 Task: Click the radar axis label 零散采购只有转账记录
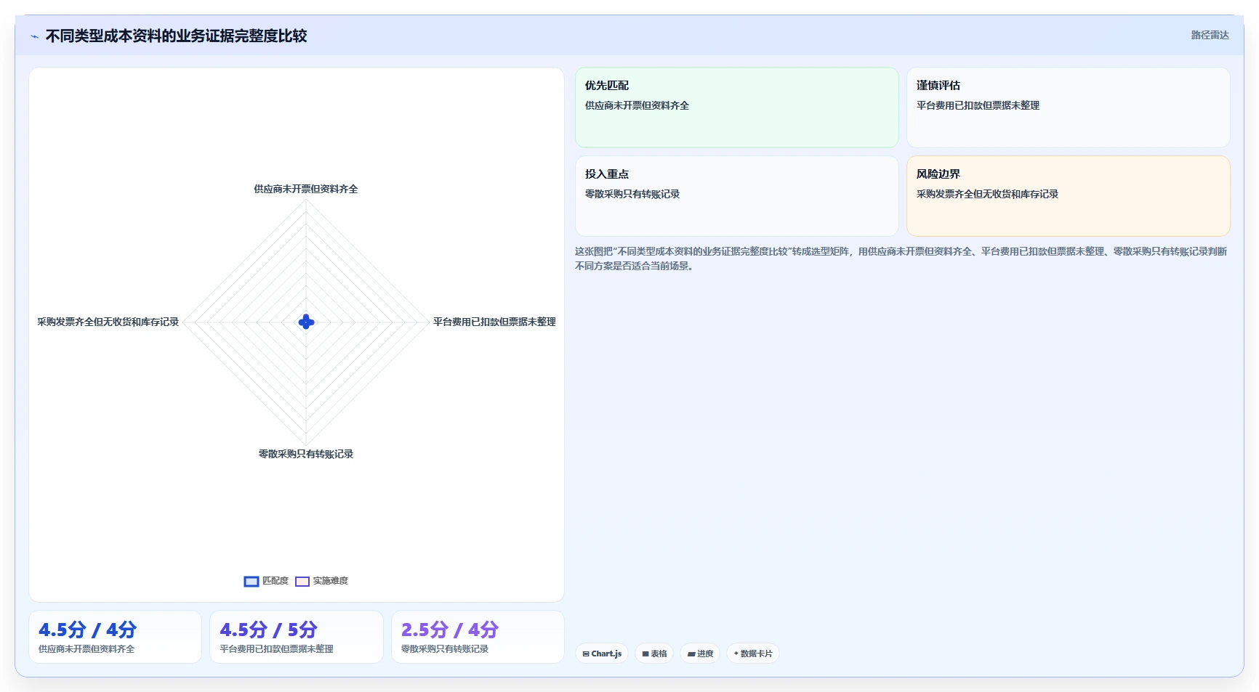click(306, 454)
